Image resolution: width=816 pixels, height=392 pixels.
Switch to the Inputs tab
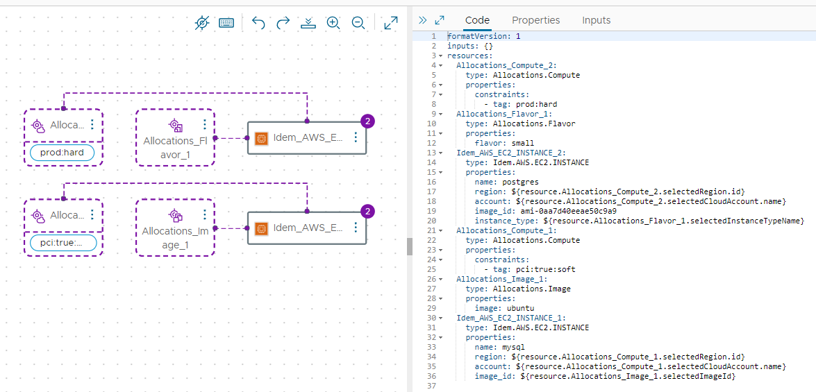pos(596,20)
